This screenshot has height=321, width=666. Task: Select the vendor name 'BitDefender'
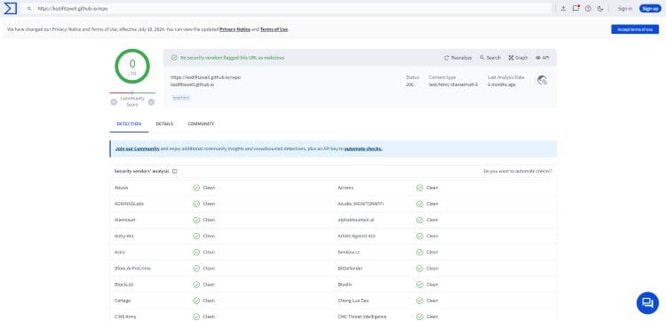coord(350,269)
